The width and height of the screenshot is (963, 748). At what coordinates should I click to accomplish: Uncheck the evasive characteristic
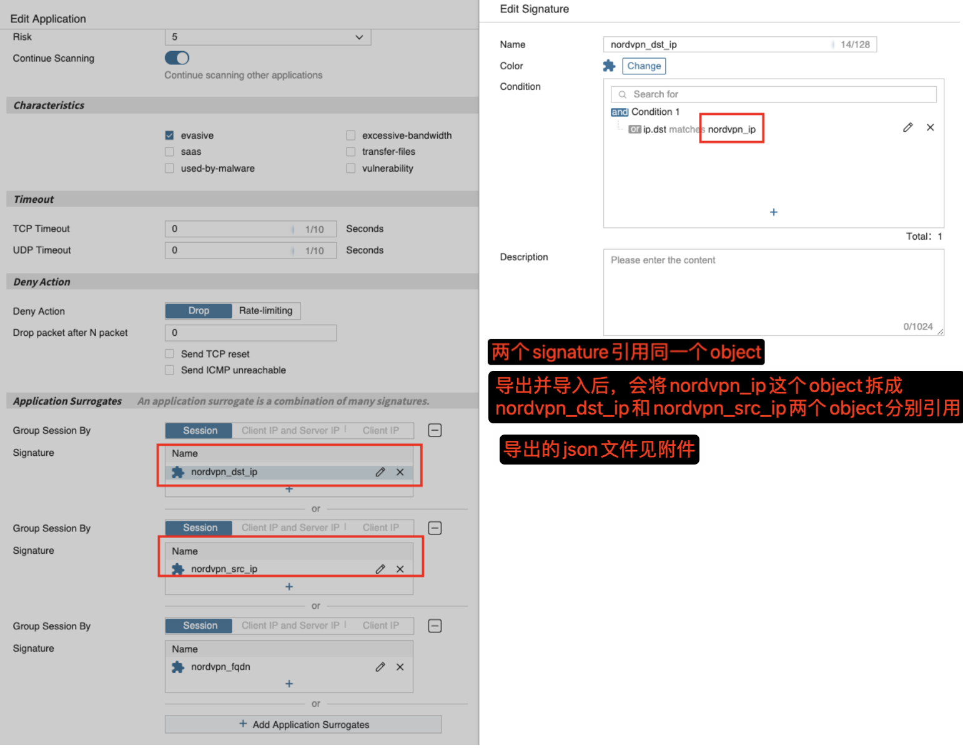pos(169,135)
